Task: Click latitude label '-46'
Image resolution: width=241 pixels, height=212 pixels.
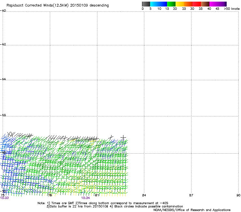Action: (x=3, y=115)
